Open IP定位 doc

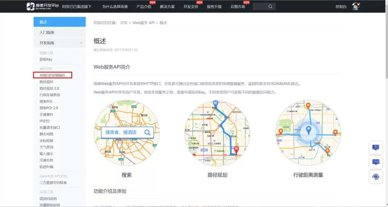[45, 121]
